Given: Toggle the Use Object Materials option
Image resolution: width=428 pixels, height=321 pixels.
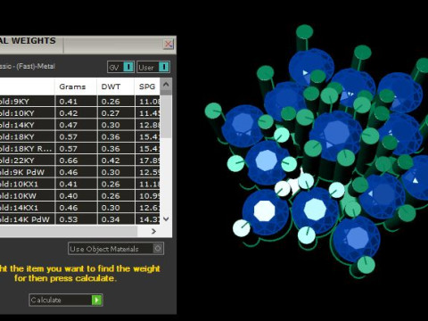Looking at the screenshot, I should coord(116,249).
